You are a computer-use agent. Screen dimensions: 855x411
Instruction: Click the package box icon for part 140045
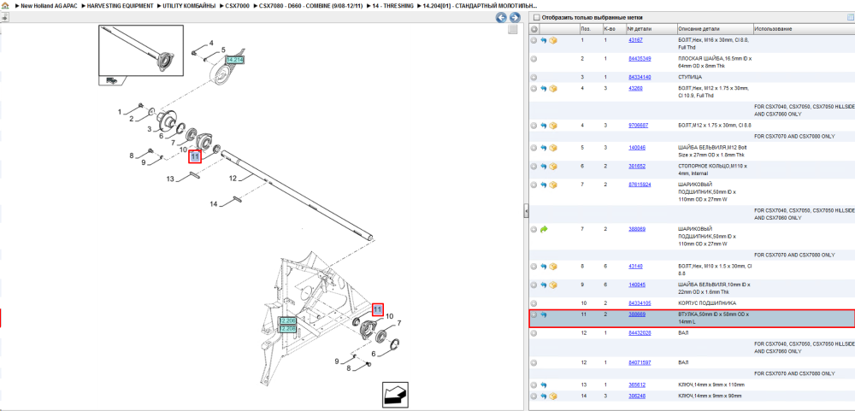(x=553, y=285)
